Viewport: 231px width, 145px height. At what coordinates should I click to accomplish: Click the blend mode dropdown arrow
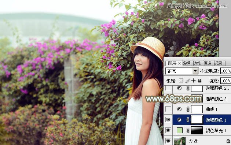point(195,71)
